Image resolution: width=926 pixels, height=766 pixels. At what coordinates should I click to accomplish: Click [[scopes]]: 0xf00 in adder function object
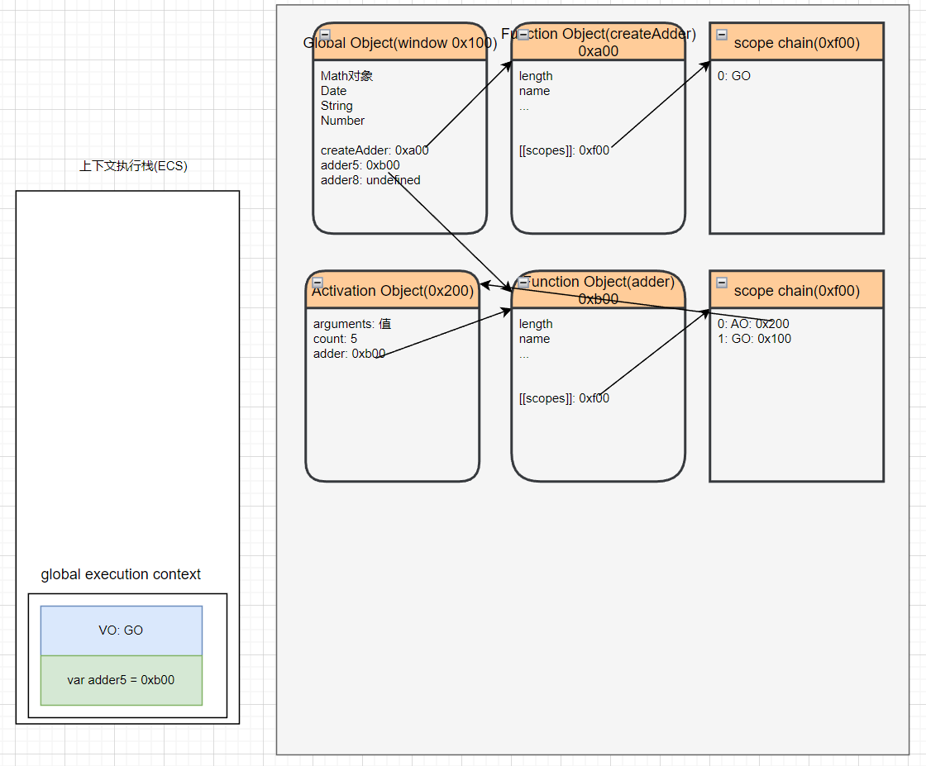pyautogui.click(x=564, y=398)
